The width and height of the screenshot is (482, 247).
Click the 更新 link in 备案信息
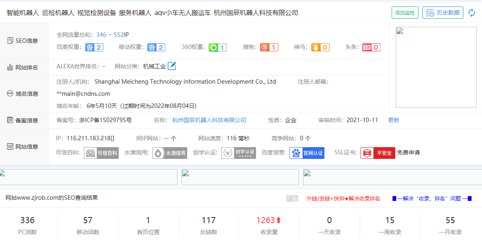[393, 120]
